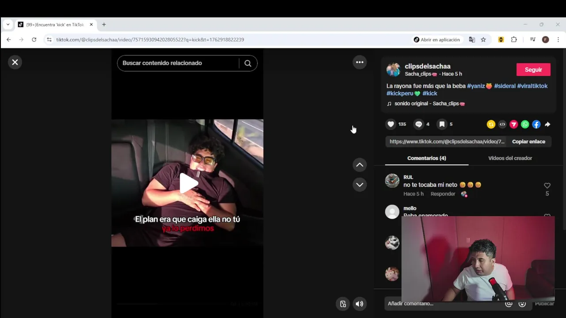Screen dimensions: 566x318
Task: Open the #kickperu hashtag
Action: [403, 94]
